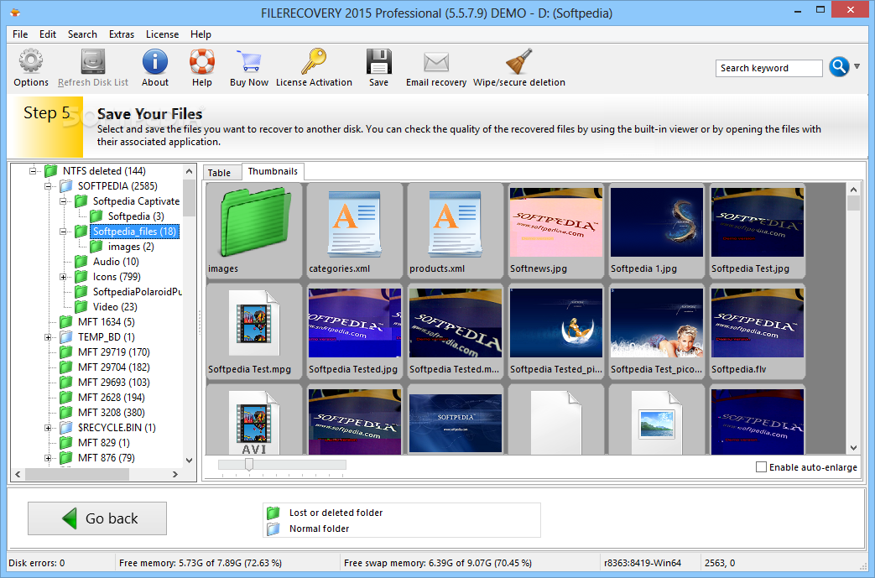
Task: Collapse the Softpedia Captivate node
Action: tap(63, 200)
